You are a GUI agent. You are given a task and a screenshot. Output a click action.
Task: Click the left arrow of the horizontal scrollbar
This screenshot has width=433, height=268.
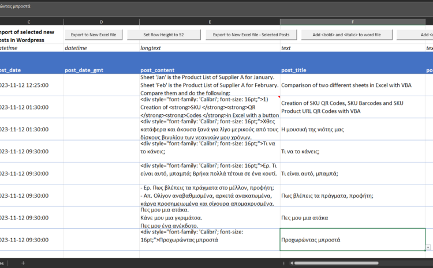[x=292, y=263]
